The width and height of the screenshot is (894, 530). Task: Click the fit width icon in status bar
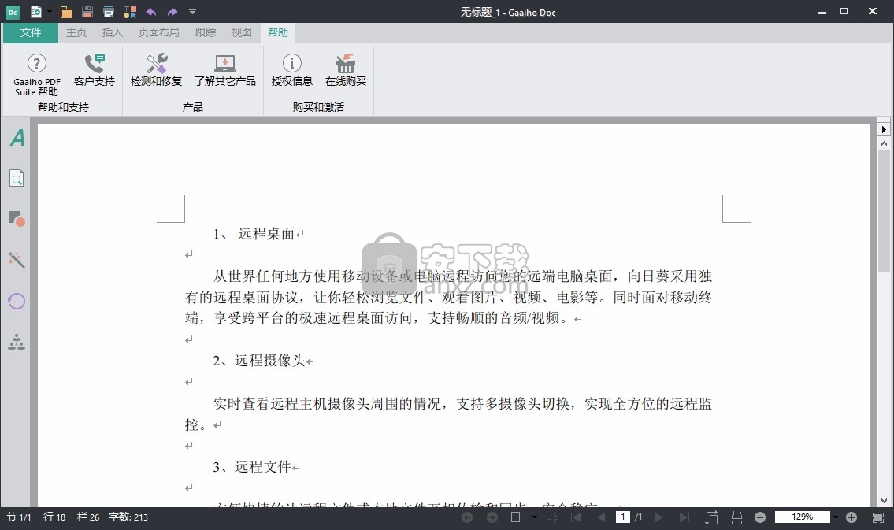[x=736, y=517]
